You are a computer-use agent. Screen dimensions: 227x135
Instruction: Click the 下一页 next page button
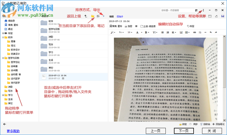184,131
